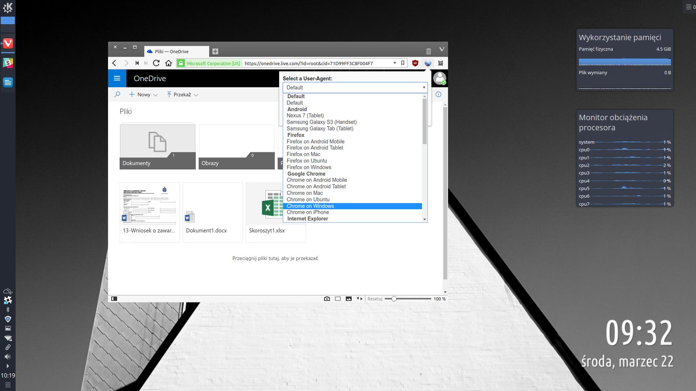Click the Resetuj zoom button
Image resolution: width=696 pixels, height=391 pixels.
375,299
